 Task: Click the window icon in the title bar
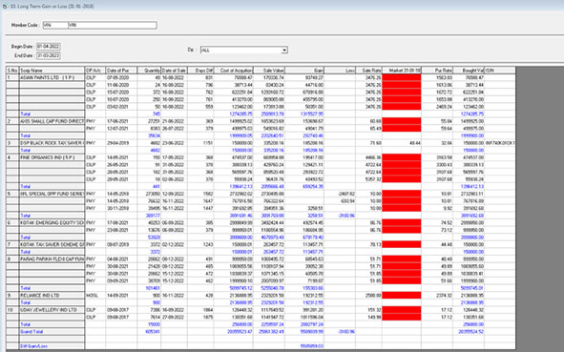(5, 6)
